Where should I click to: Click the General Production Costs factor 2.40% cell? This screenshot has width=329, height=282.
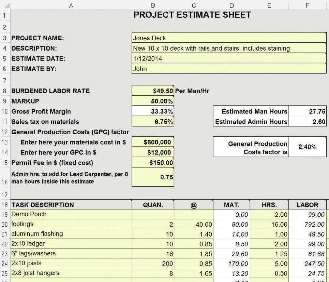point(308,147)
